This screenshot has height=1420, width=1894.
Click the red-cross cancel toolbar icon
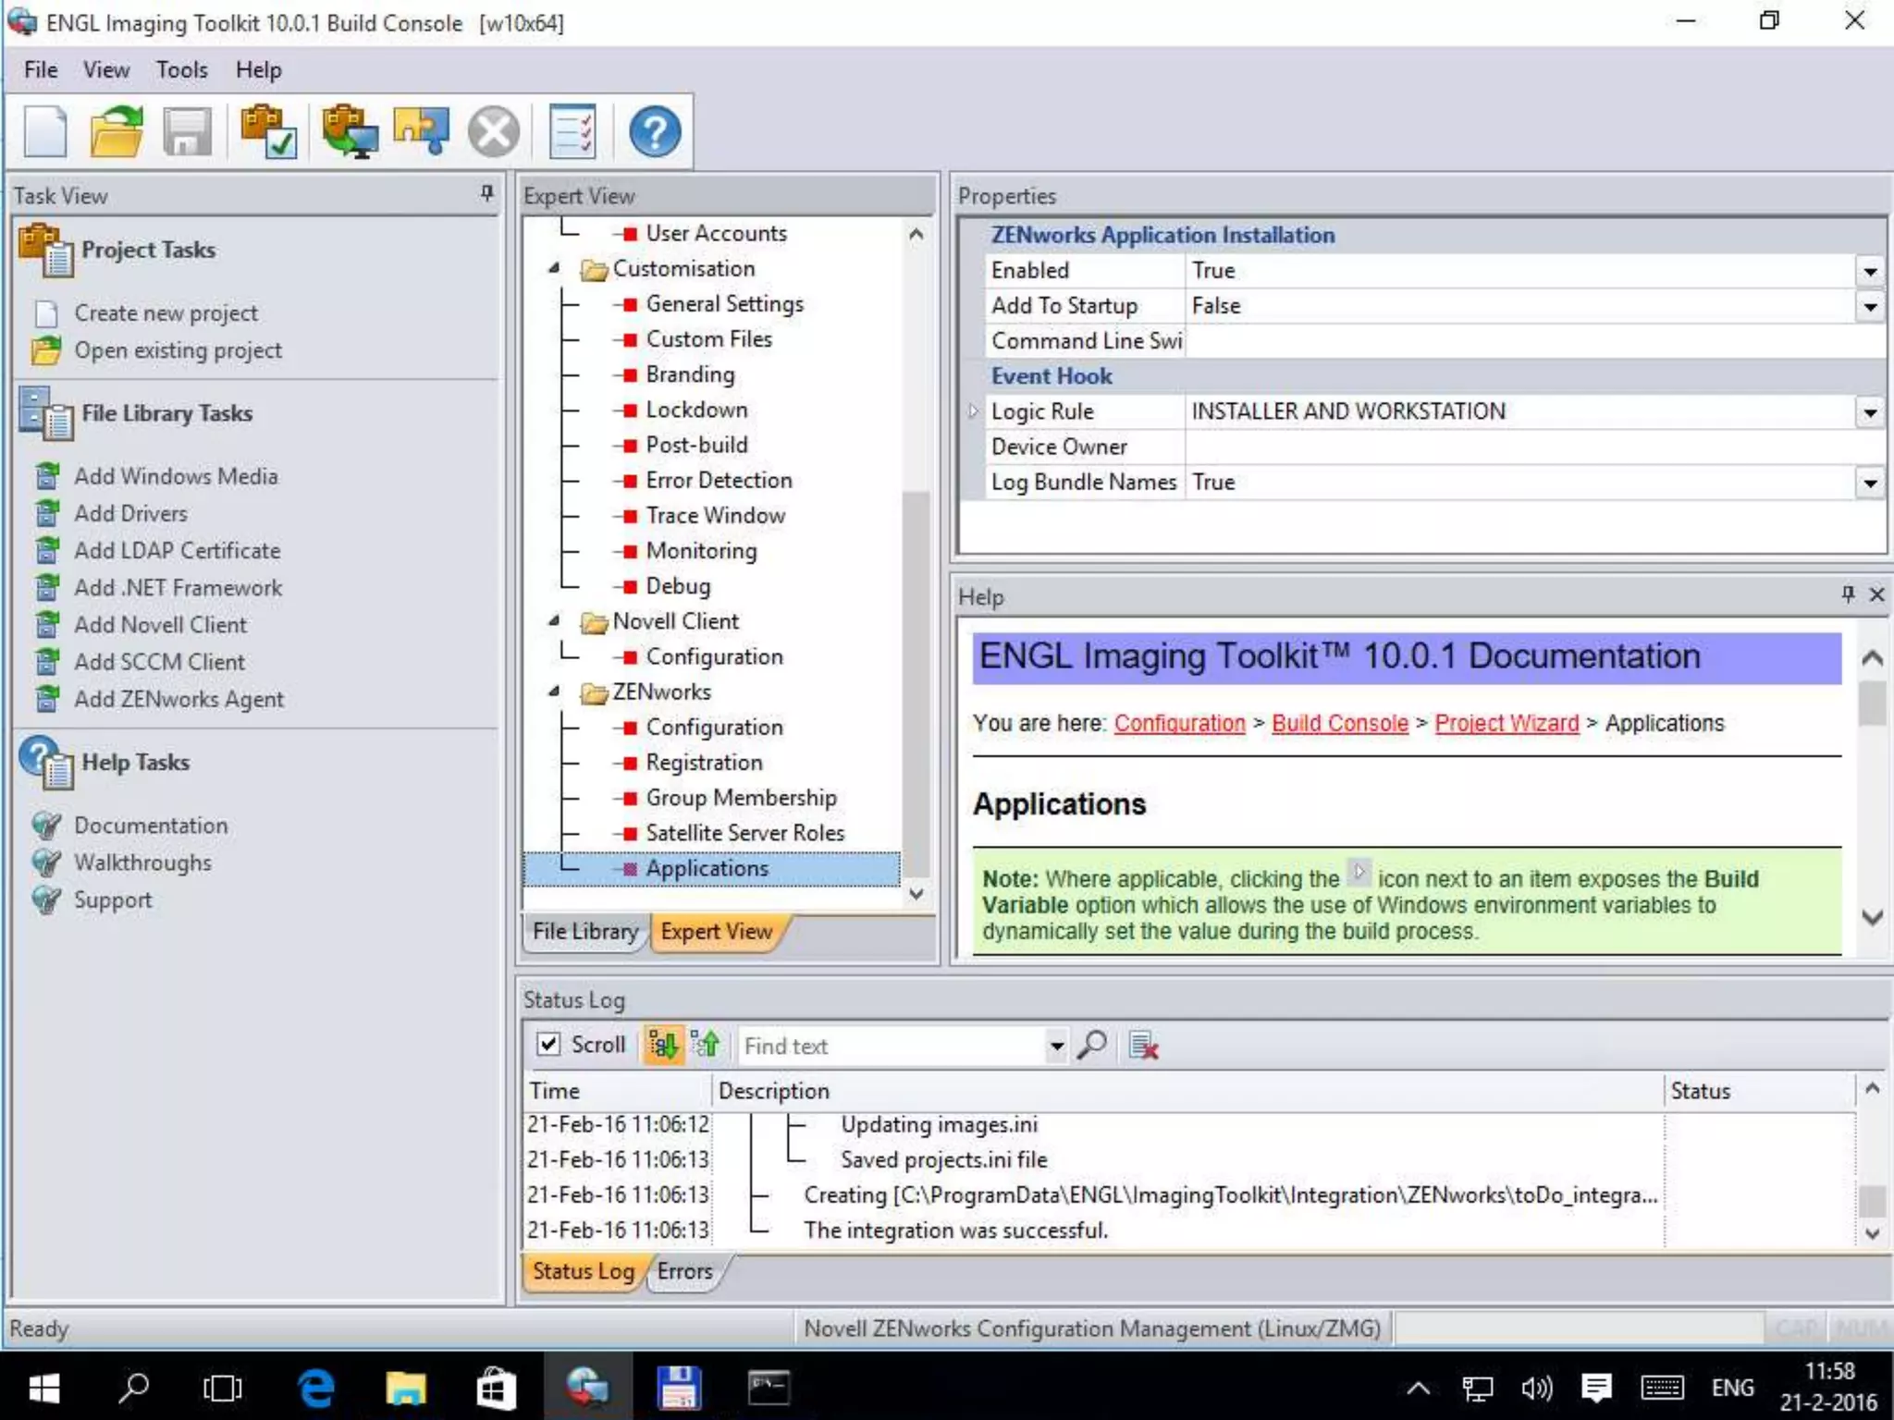(x=494, y=132)
